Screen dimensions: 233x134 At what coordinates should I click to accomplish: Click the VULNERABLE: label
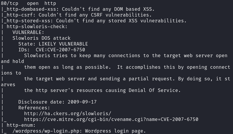click(x=28, y=32)
